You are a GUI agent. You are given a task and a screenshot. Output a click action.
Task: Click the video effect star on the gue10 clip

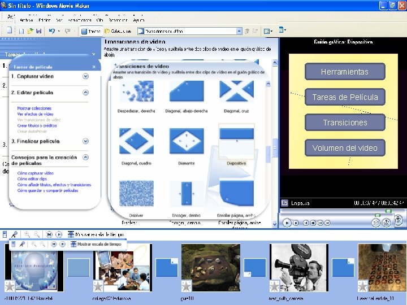pyautogui.click(x=187, y=286)
